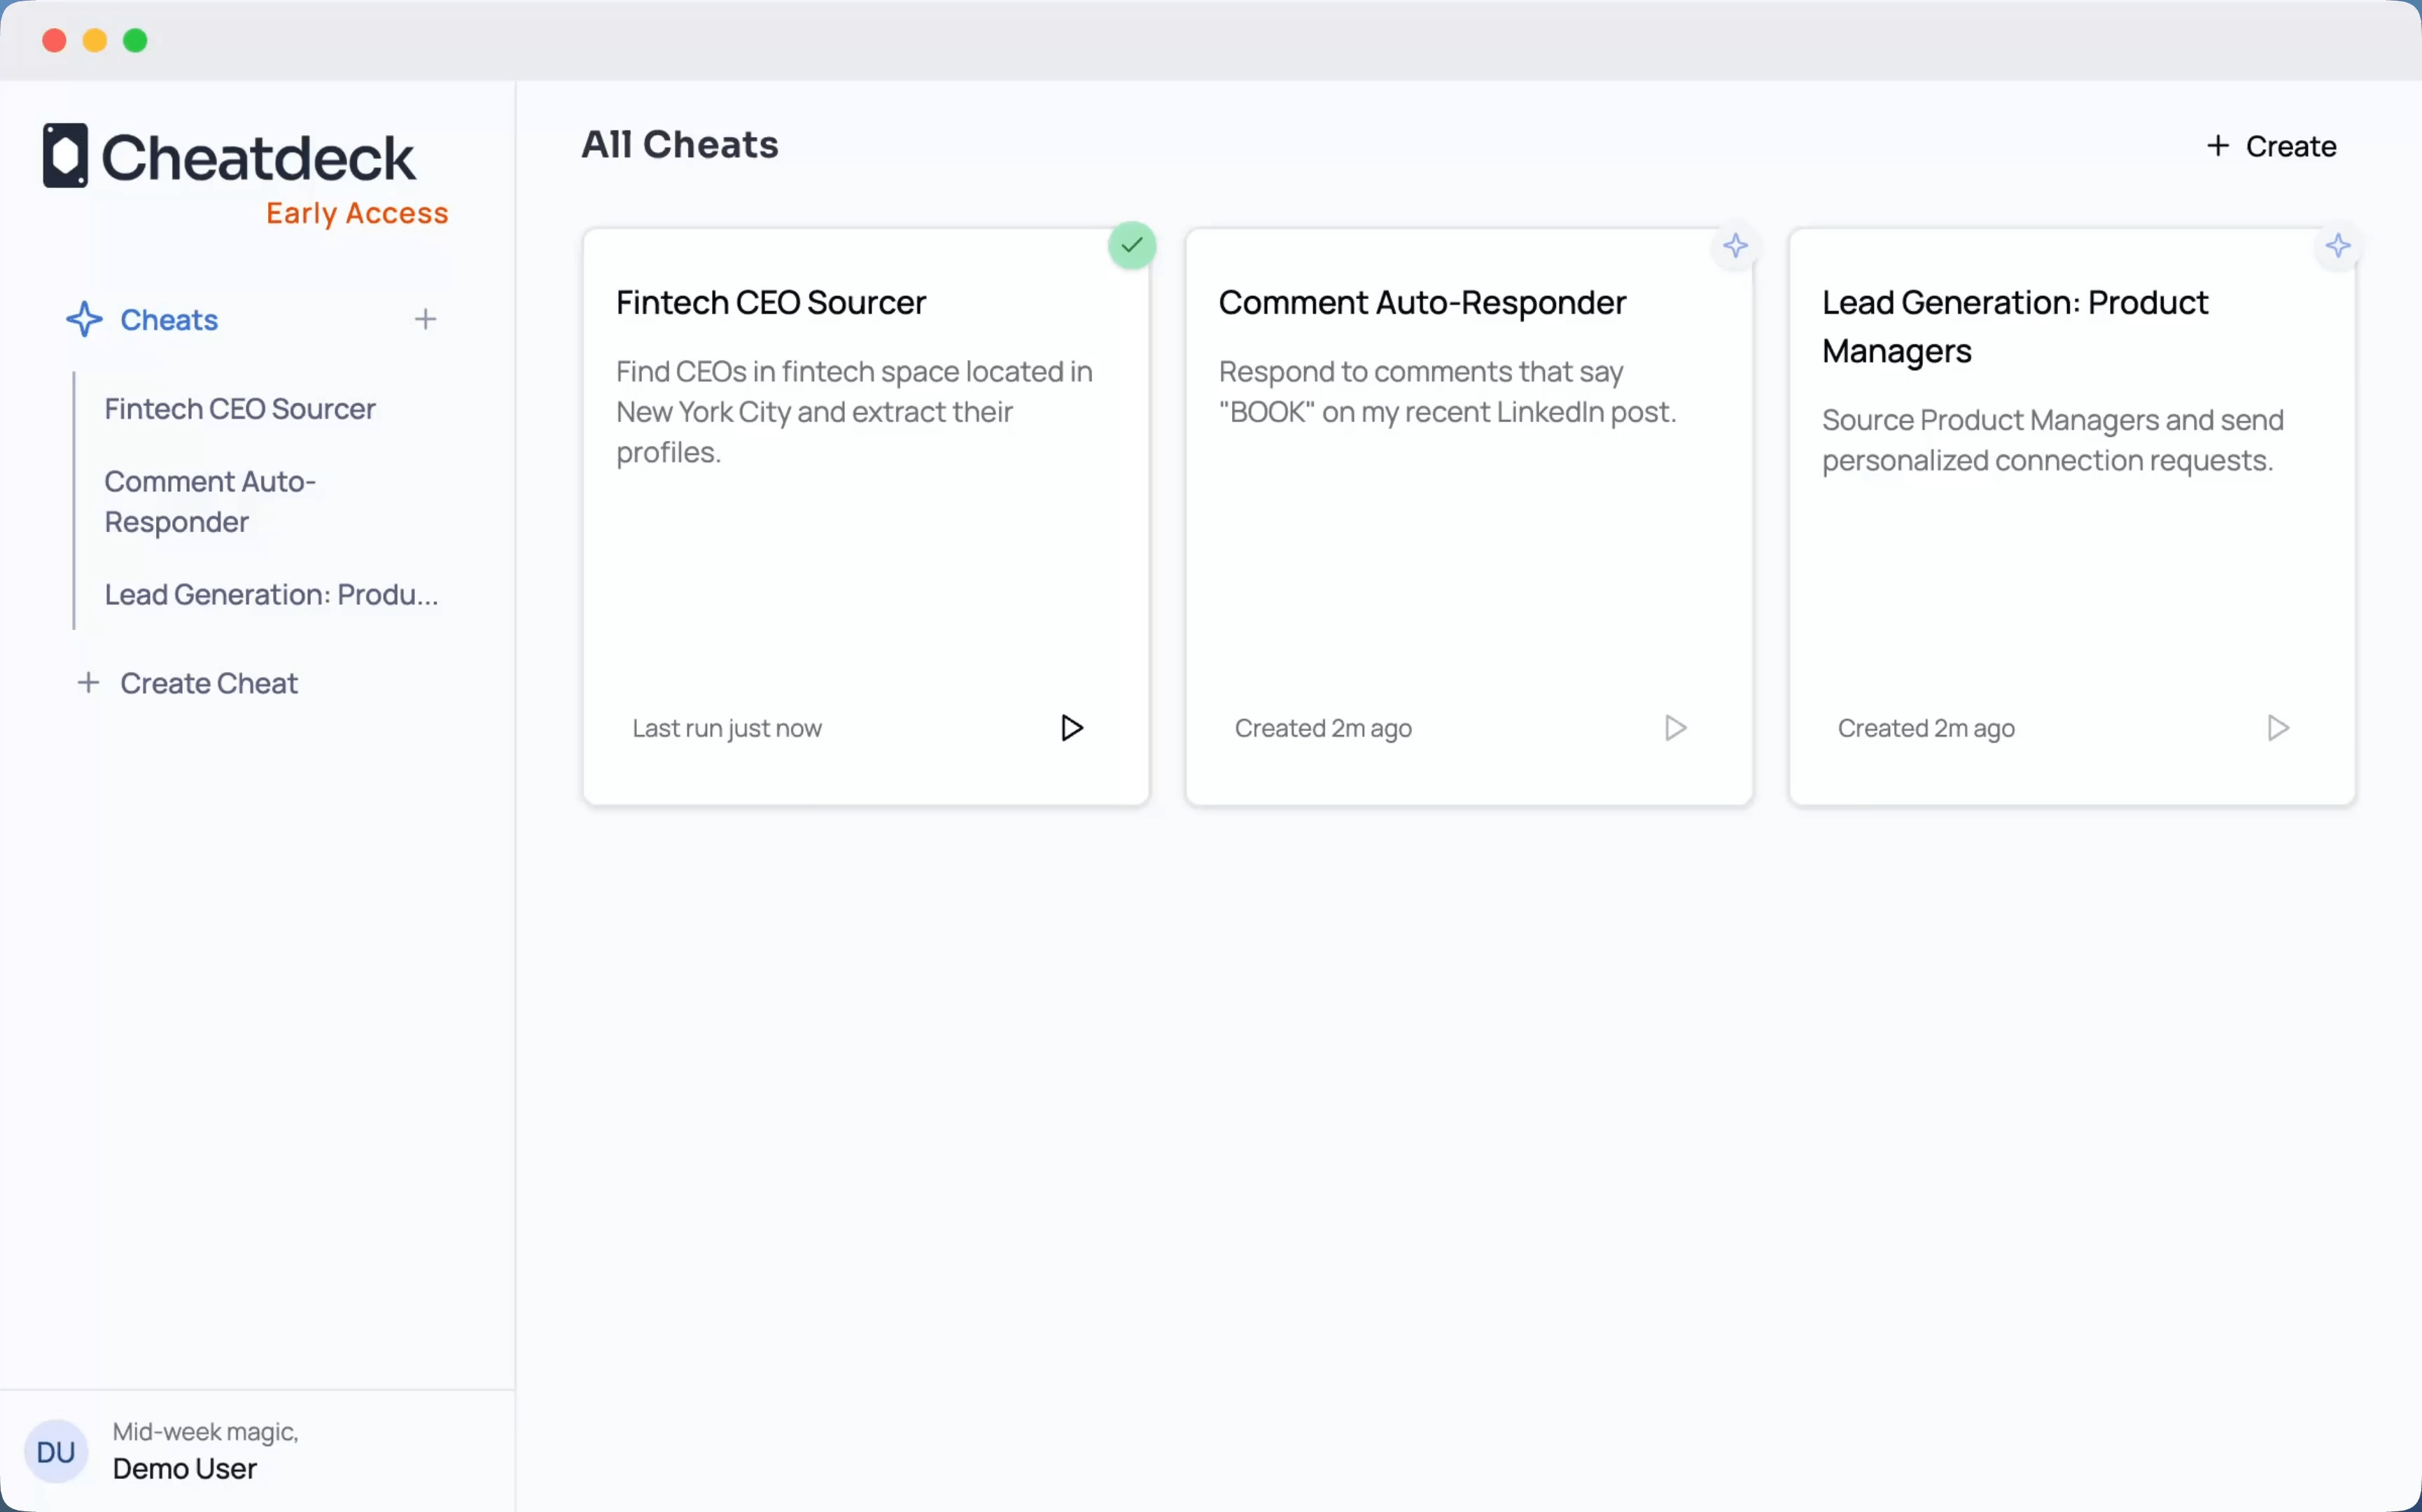Click the Create button at top right

pyautogui.click(x=2271, y=147)
